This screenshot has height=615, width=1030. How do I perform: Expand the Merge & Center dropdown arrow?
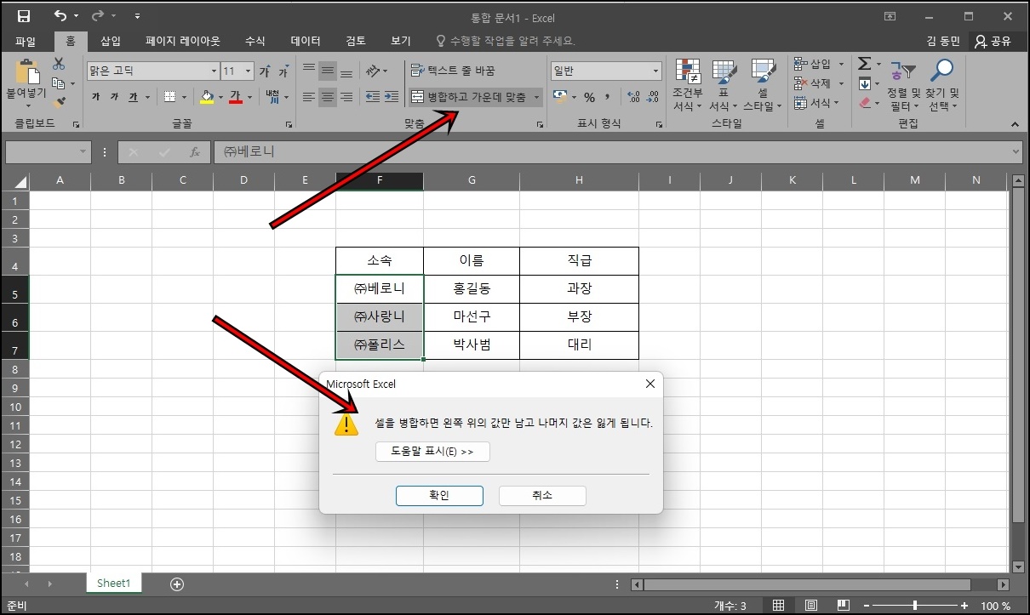point(537,97)
